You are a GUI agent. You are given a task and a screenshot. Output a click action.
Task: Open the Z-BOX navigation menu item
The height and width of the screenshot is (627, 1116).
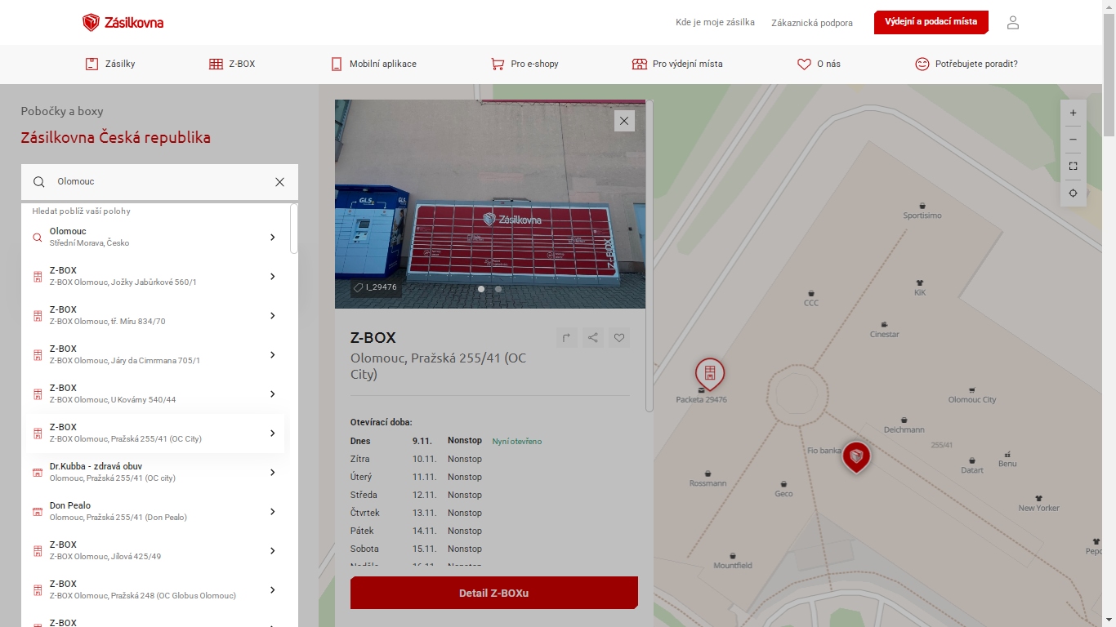point(232,64)
